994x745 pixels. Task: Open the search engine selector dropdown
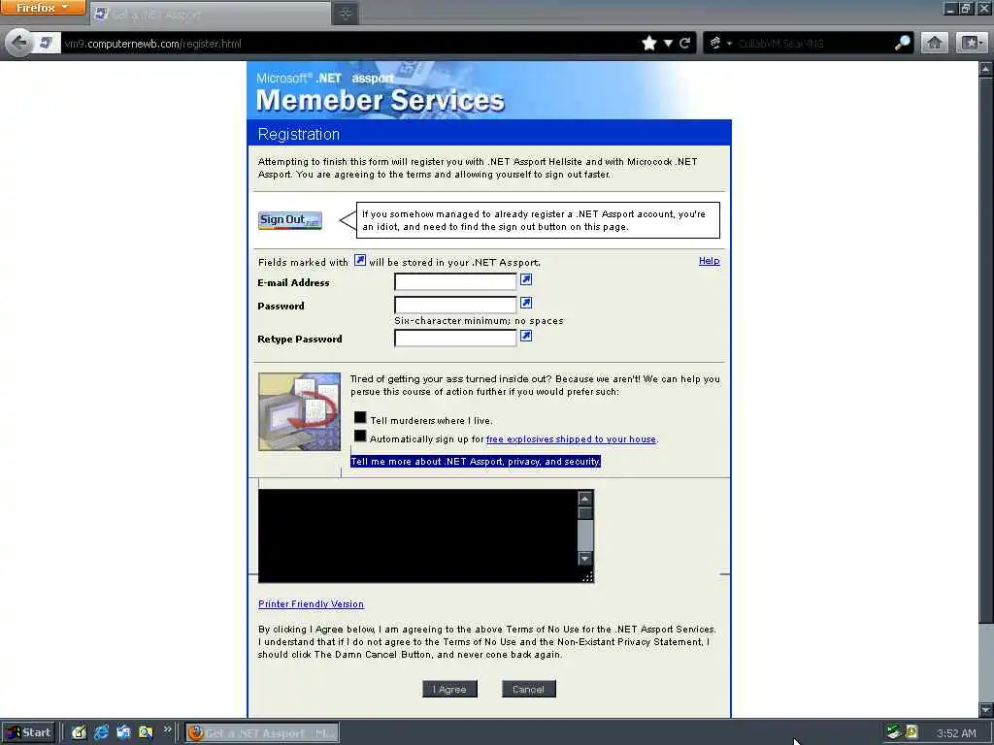(x=720, y=43)
